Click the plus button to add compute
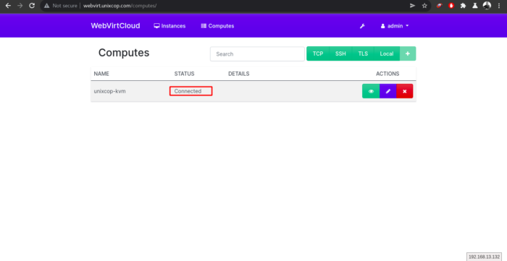507x261 pixels. (408, 54)
